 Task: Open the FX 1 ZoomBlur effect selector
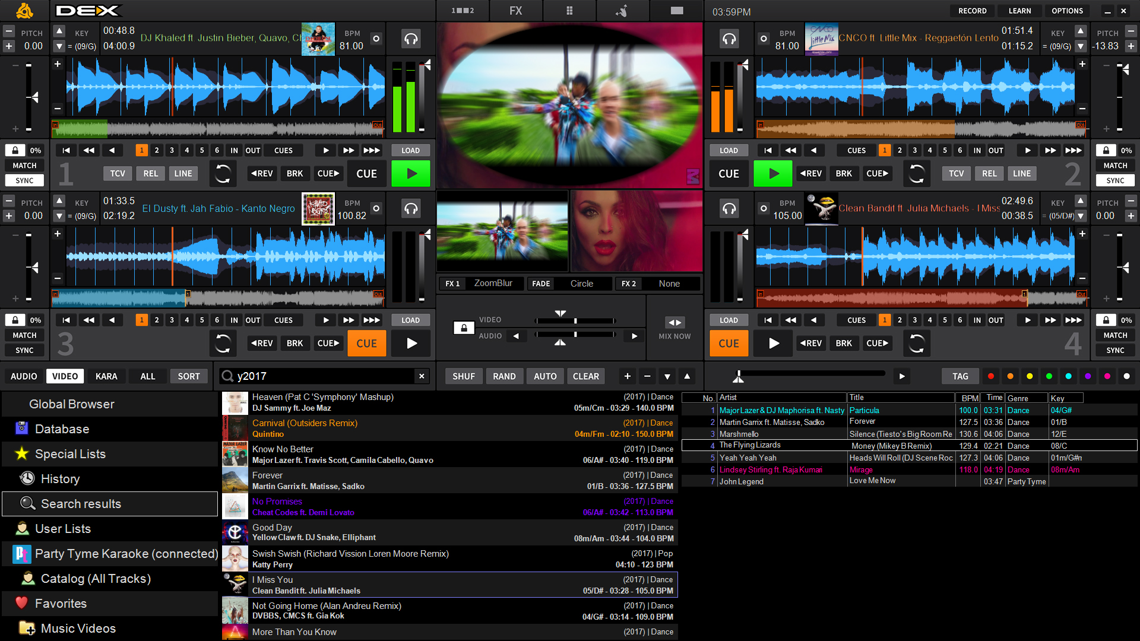(492, 284)
